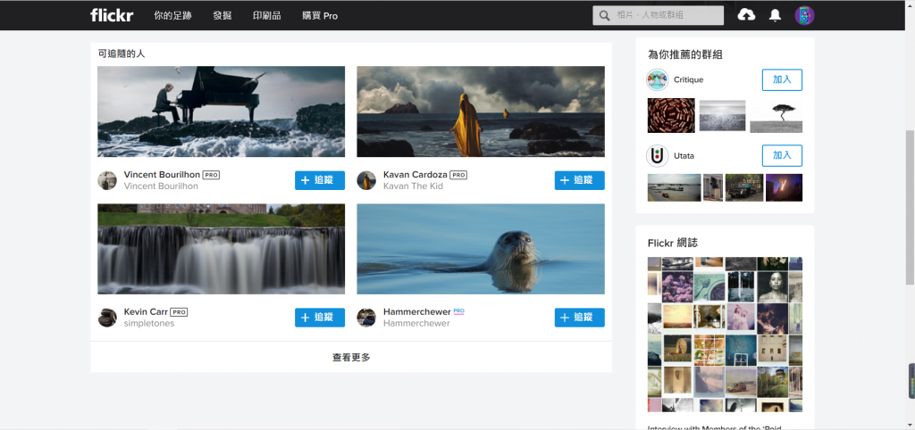Open the upload cloud icon
The image size is (915, 430).
pos(746,15)
